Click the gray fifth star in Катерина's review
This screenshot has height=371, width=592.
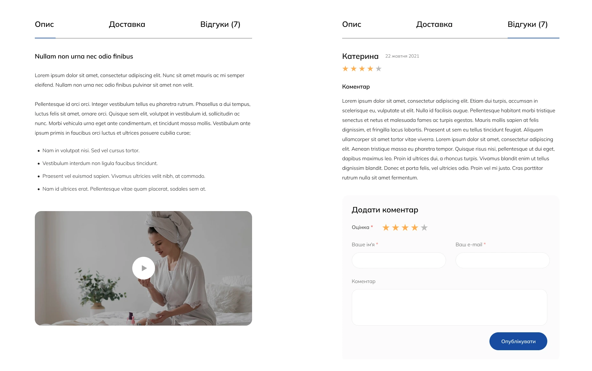[x=379, y=69]
